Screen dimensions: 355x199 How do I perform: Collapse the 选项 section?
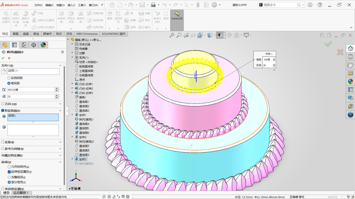point(60,162)
